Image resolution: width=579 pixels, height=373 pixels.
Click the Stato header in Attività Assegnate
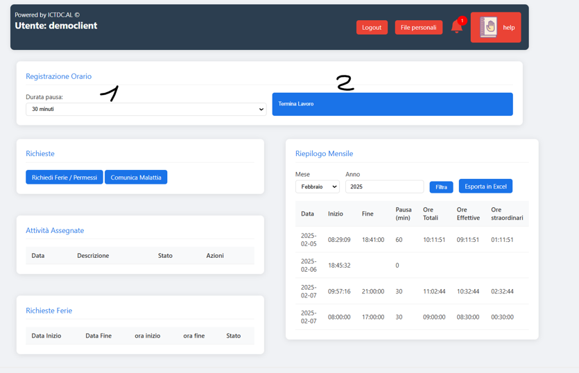(165, 256)
